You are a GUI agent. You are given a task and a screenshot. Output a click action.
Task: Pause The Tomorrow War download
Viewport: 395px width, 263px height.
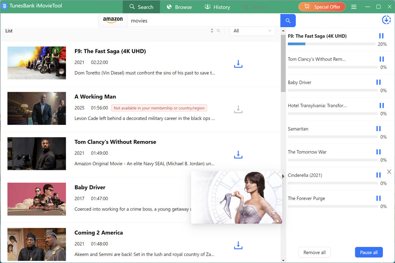point(378,152)
